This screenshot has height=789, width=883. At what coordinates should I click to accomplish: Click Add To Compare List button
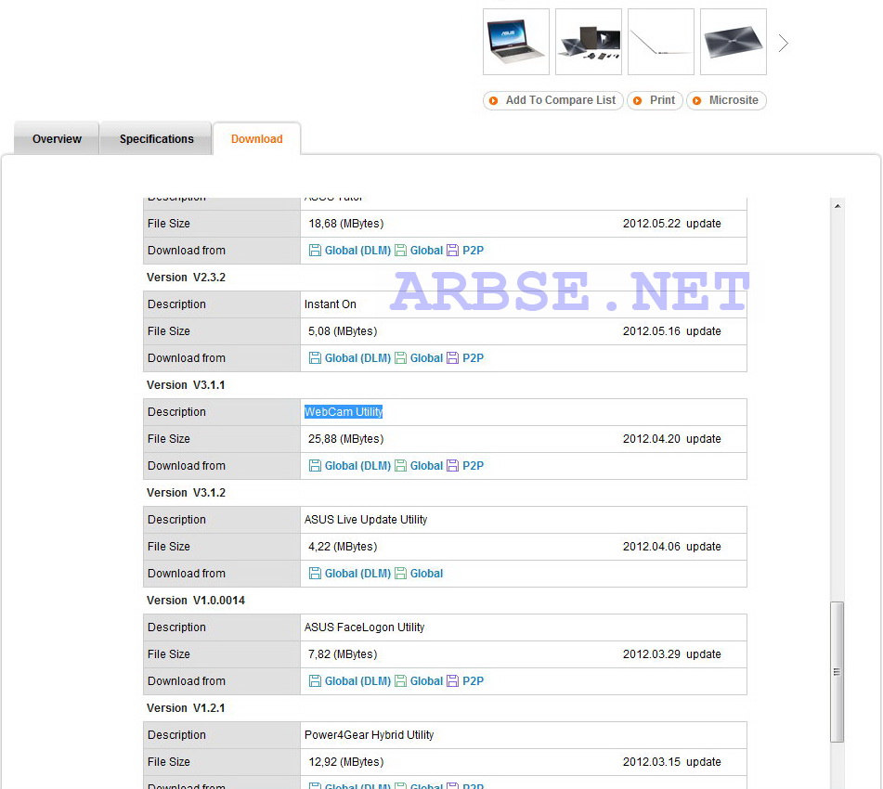[553, 100]
